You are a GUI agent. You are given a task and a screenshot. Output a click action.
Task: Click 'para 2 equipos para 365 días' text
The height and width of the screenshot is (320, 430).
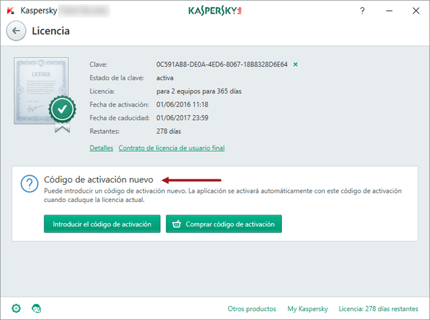199,91
